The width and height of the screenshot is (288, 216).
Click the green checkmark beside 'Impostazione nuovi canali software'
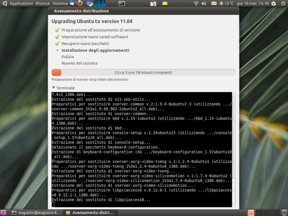tap(58, 37)
